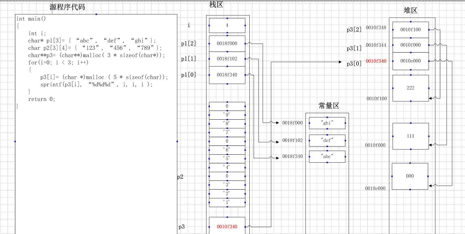The width and height of the screenshot is (465, 234).
Task: Select the 'p3[i]= (char *)malloc' line
Action: tap(104, 77)
